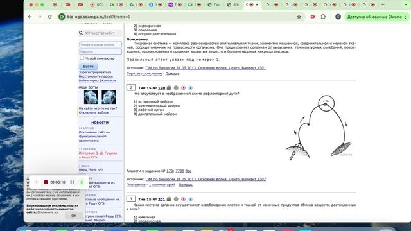The height and width of the screenshot is (231, 411).
Task: Switch to the 'ОГЭ' browser tab
Action: [x=96, y=4]
